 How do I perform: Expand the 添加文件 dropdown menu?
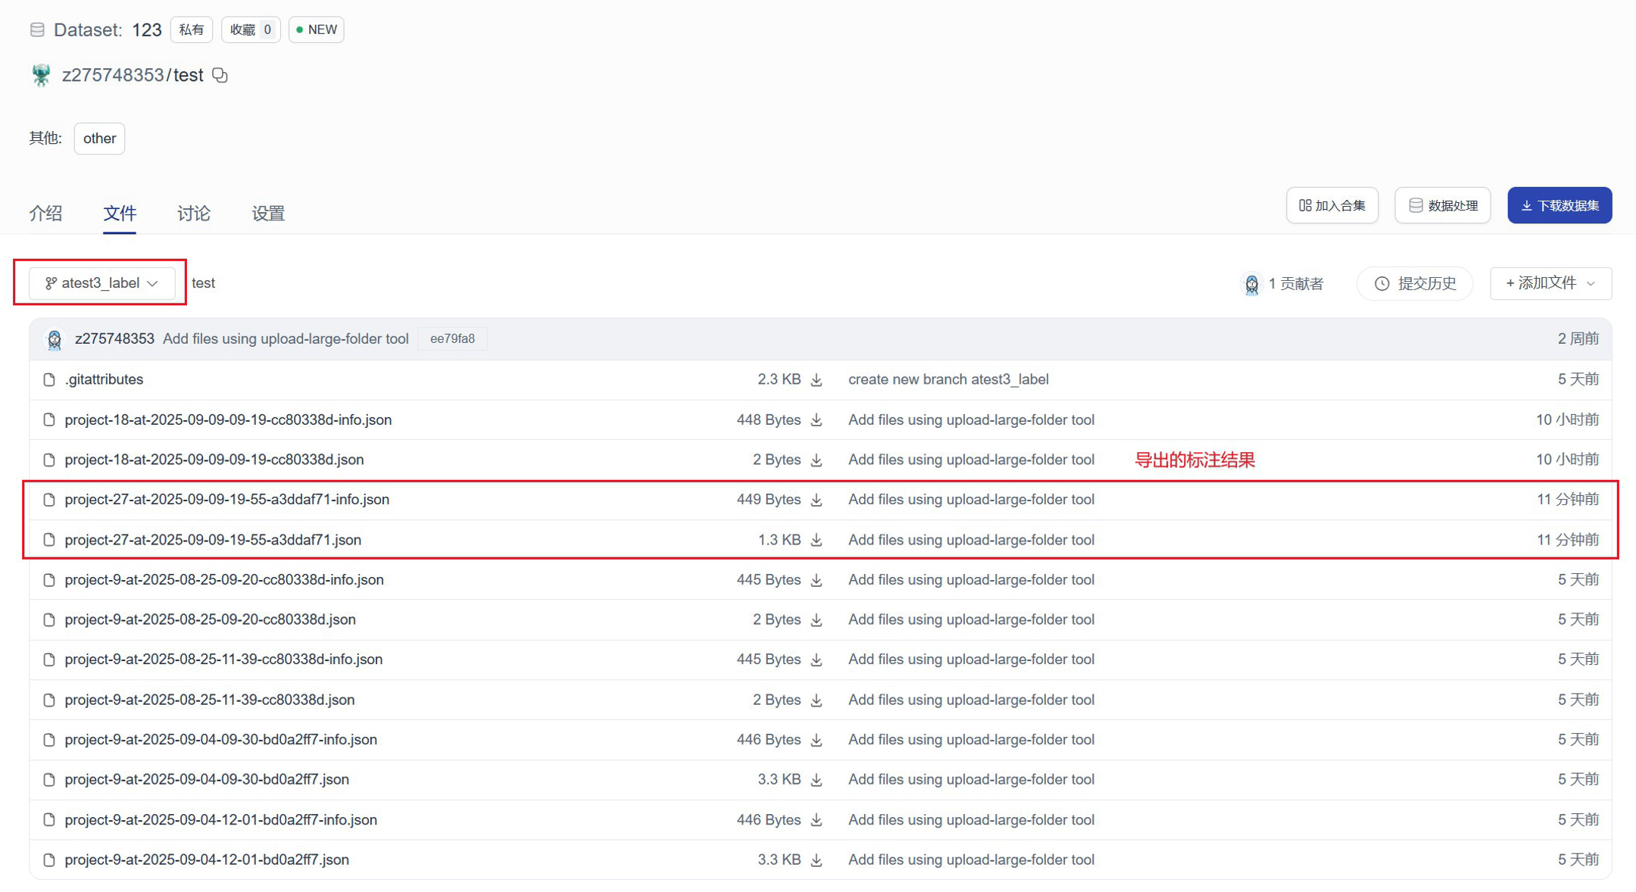[x=1550, y=283]
